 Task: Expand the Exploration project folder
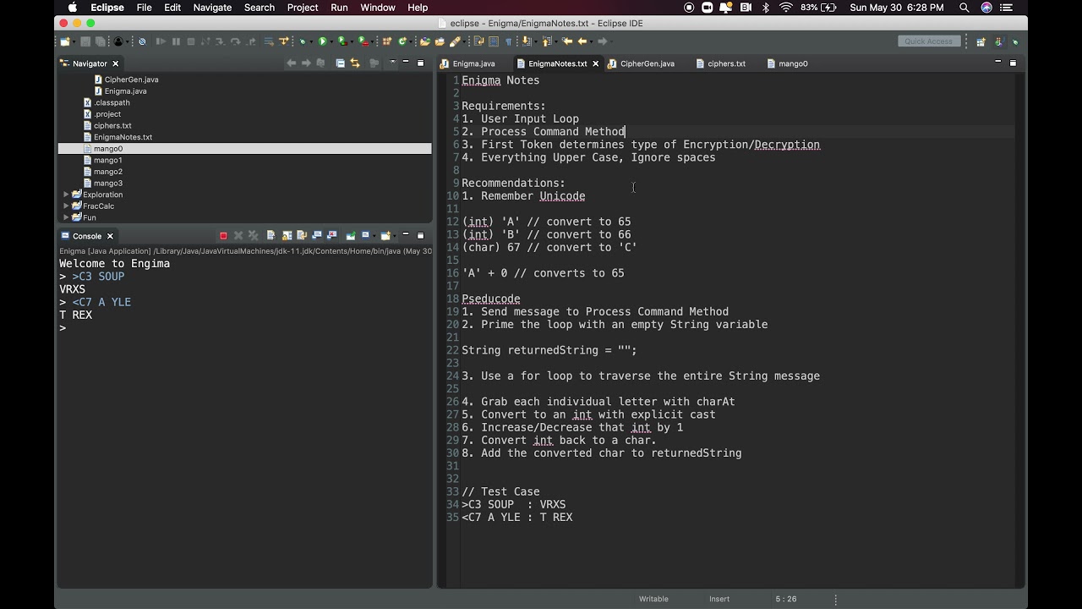tap(66, 195)
